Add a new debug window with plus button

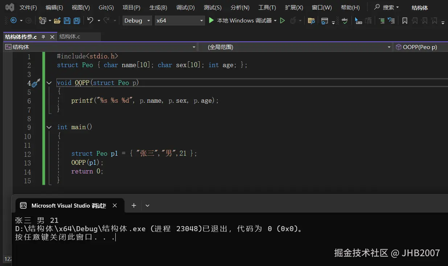point(134,205)
